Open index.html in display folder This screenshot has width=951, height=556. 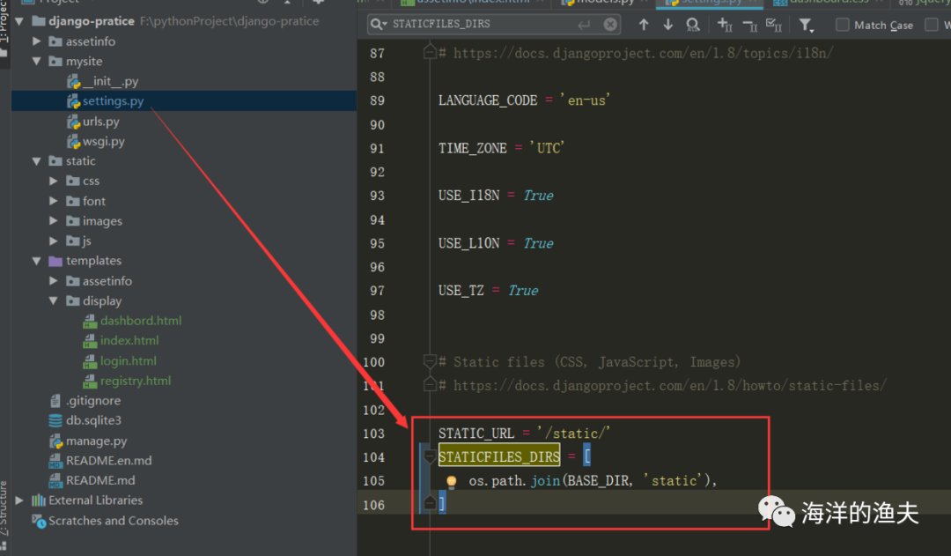tap(129, 340)
